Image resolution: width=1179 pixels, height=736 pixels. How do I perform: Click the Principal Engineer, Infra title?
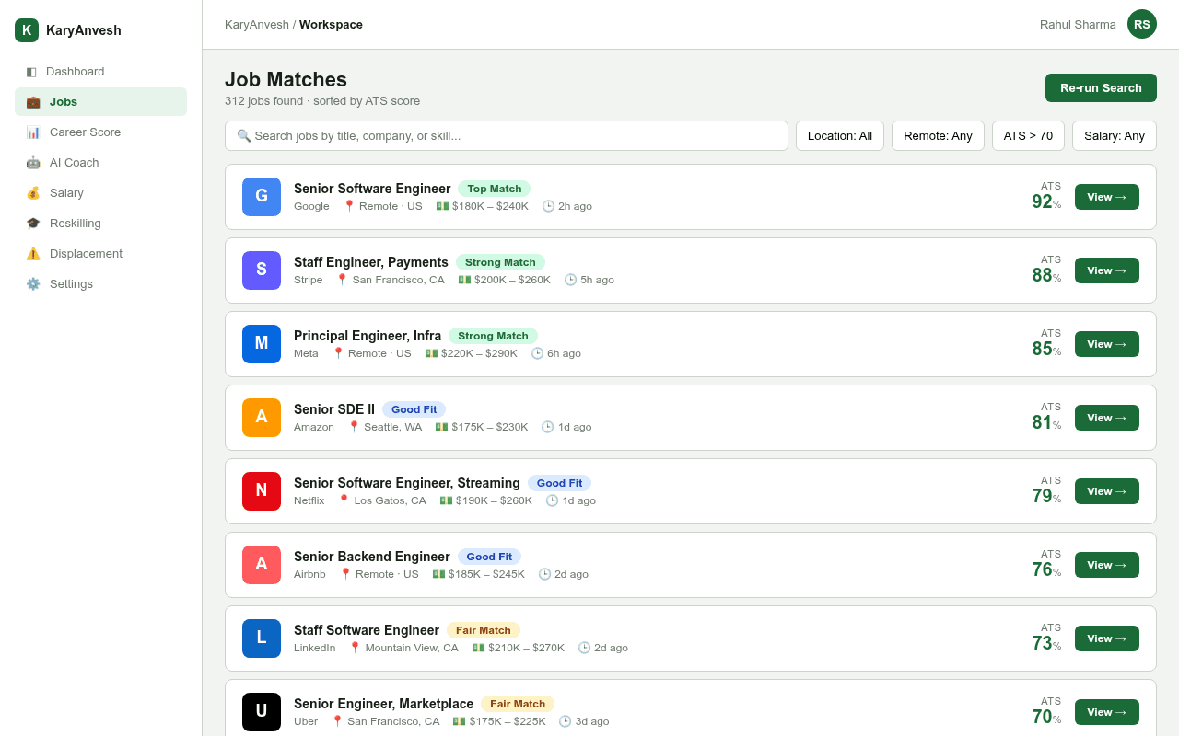pyautogui.click(x=368, y=336)
